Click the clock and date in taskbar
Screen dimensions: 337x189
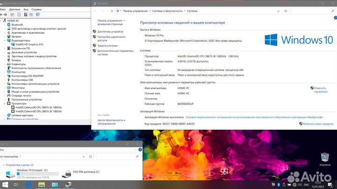tap(318, 185)
